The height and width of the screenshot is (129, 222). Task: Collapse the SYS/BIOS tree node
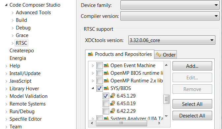tap(93, 88)
